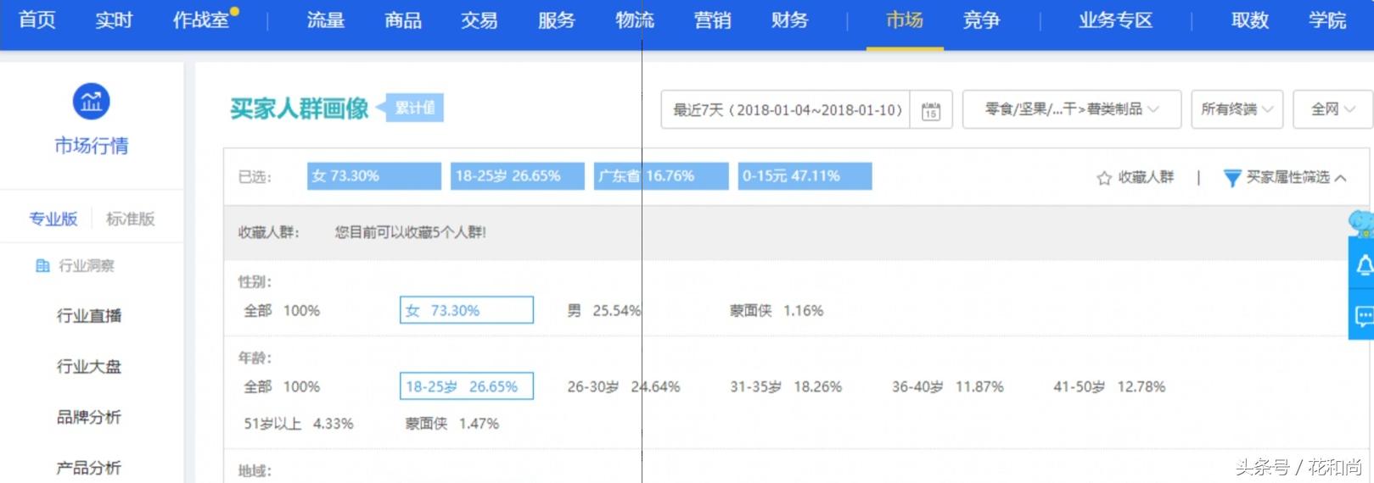Open the 作战室 tab

(201, 20)
